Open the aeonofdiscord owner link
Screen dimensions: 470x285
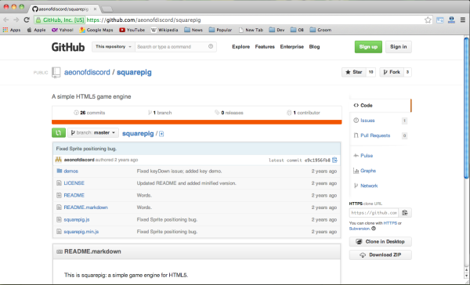(x=87, y=72)
